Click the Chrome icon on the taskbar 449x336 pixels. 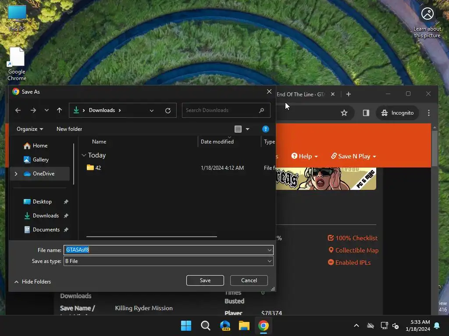click(264, 325)
